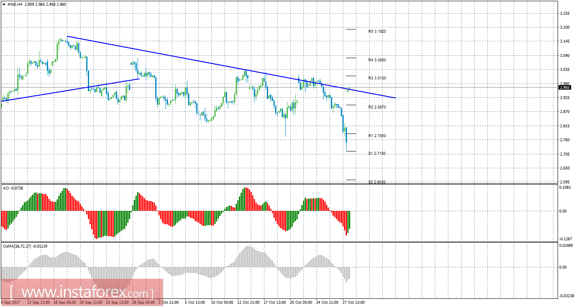This screenshot has width=574, height=307.
Task: Click 2.760 on the price axis
Action: click(x=565, y=140)
